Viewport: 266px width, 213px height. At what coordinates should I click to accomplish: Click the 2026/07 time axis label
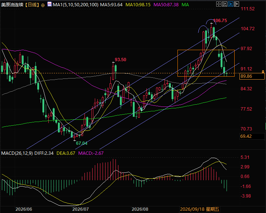[x=80, y=209]
